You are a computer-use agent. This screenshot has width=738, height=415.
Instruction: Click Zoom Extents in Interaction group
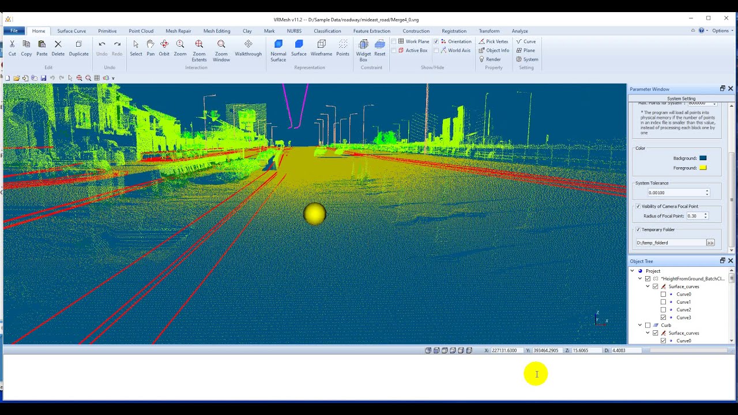[x=199, y=51]
